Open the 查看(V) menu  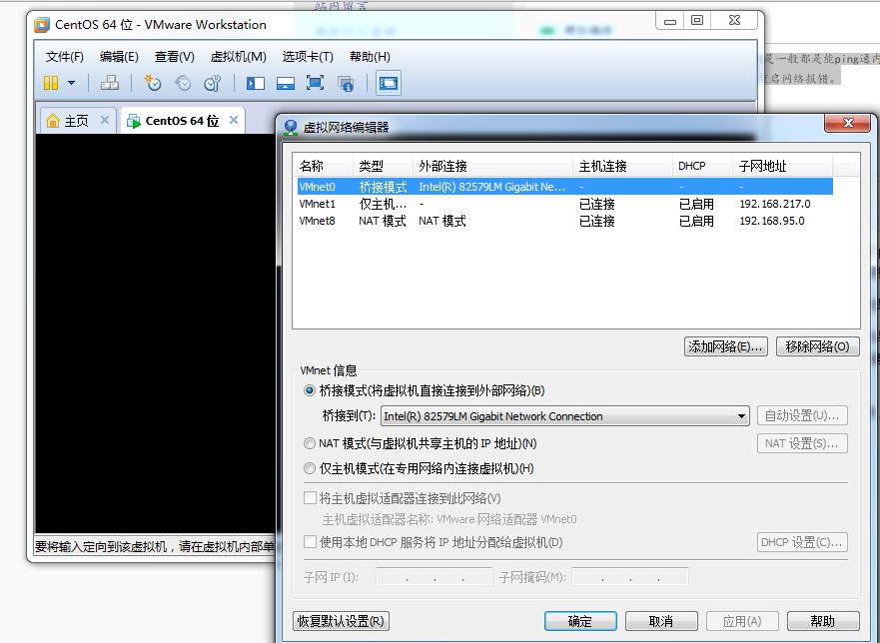[x=175, y=57]
